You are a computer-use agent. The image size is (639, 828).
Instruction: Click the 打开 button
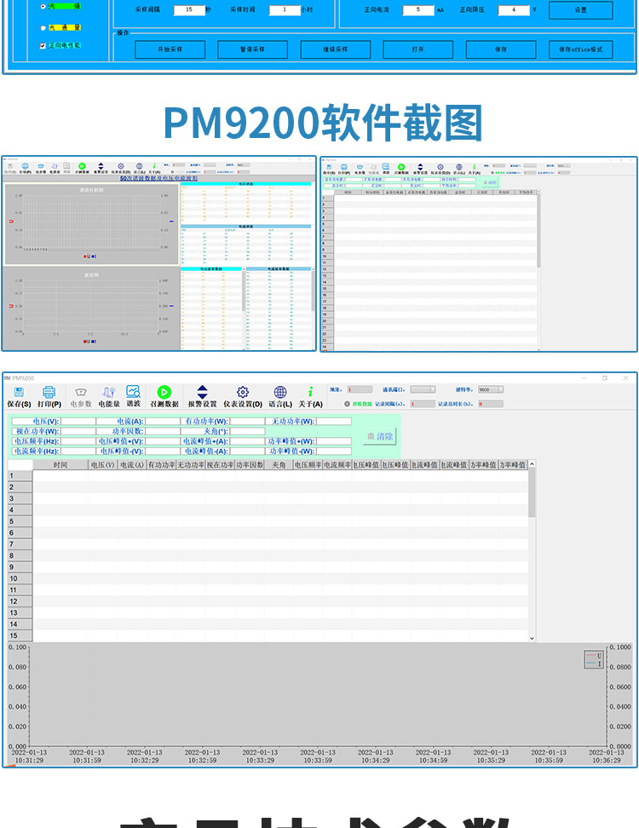tap(418, 49)
